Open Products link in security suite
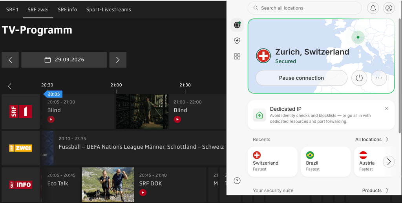 [x=376, y=190]
